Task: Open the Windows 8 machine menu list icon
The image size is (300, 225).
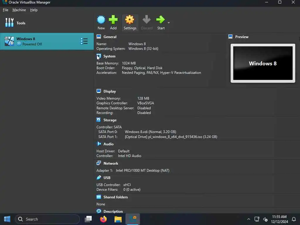Action: click(84, 41)
